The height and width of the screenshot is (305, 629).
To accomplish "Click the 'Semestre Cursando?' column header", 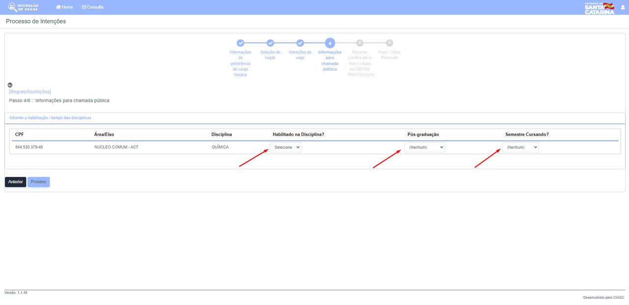I will [x=527, y=134].
